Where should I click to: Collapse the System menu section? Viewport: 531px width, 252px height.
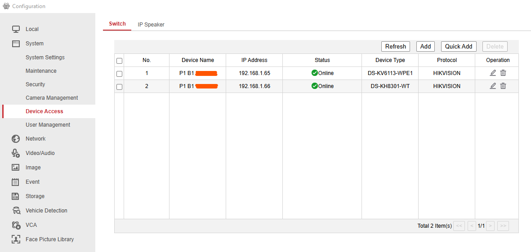(35, 44)
